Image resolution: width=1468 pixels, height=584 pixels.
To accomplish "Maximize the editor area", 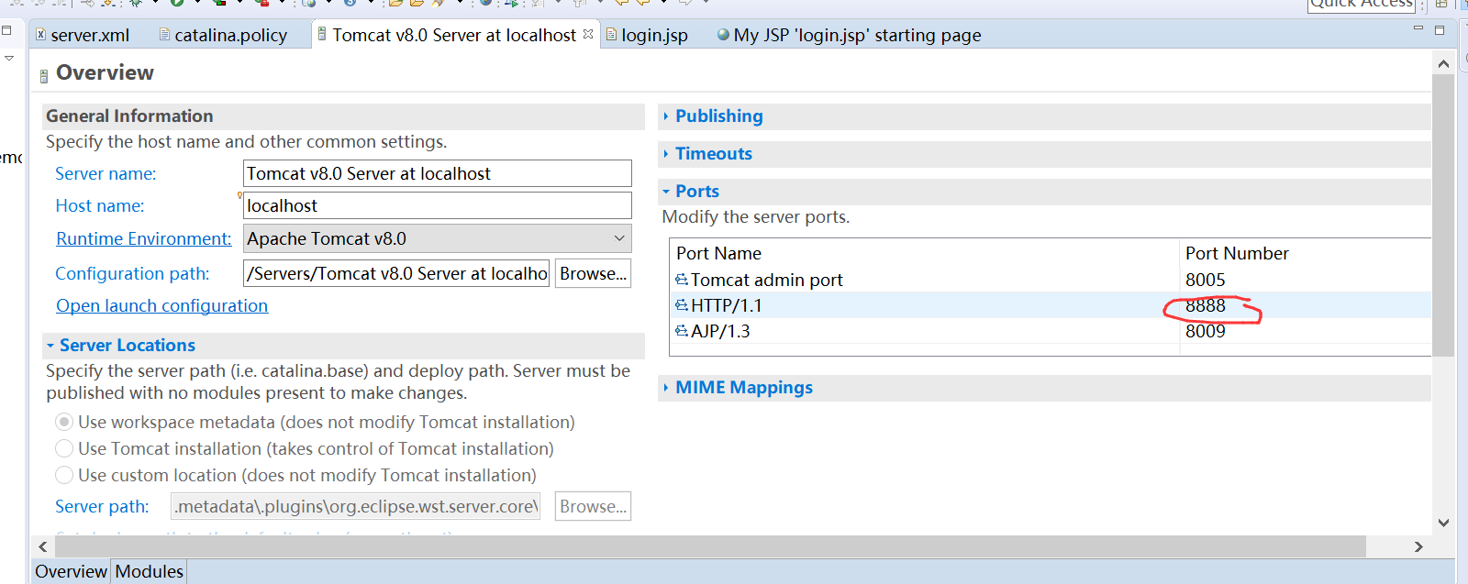I will tap(1440, 30).
